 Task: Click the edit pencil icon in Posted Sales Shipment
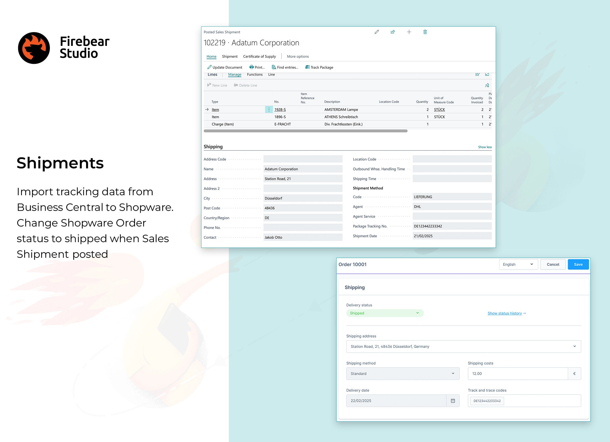coord(376,32)
